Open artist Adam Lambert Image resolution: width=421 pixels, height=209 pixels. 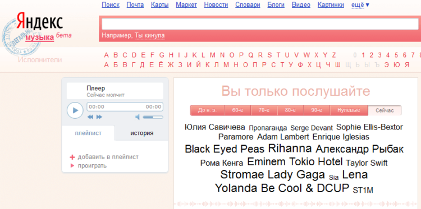pyautogui.click(x=283, y=137)
